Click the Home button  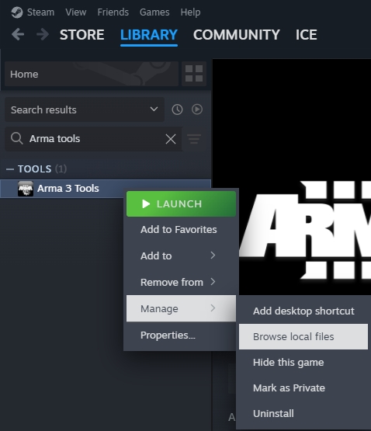pyautogui.click(x=92, y=74)
